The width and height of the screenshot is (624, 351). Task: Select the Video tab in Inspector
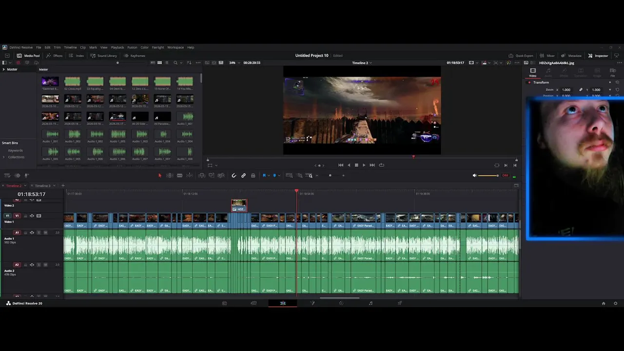point(533,73)
